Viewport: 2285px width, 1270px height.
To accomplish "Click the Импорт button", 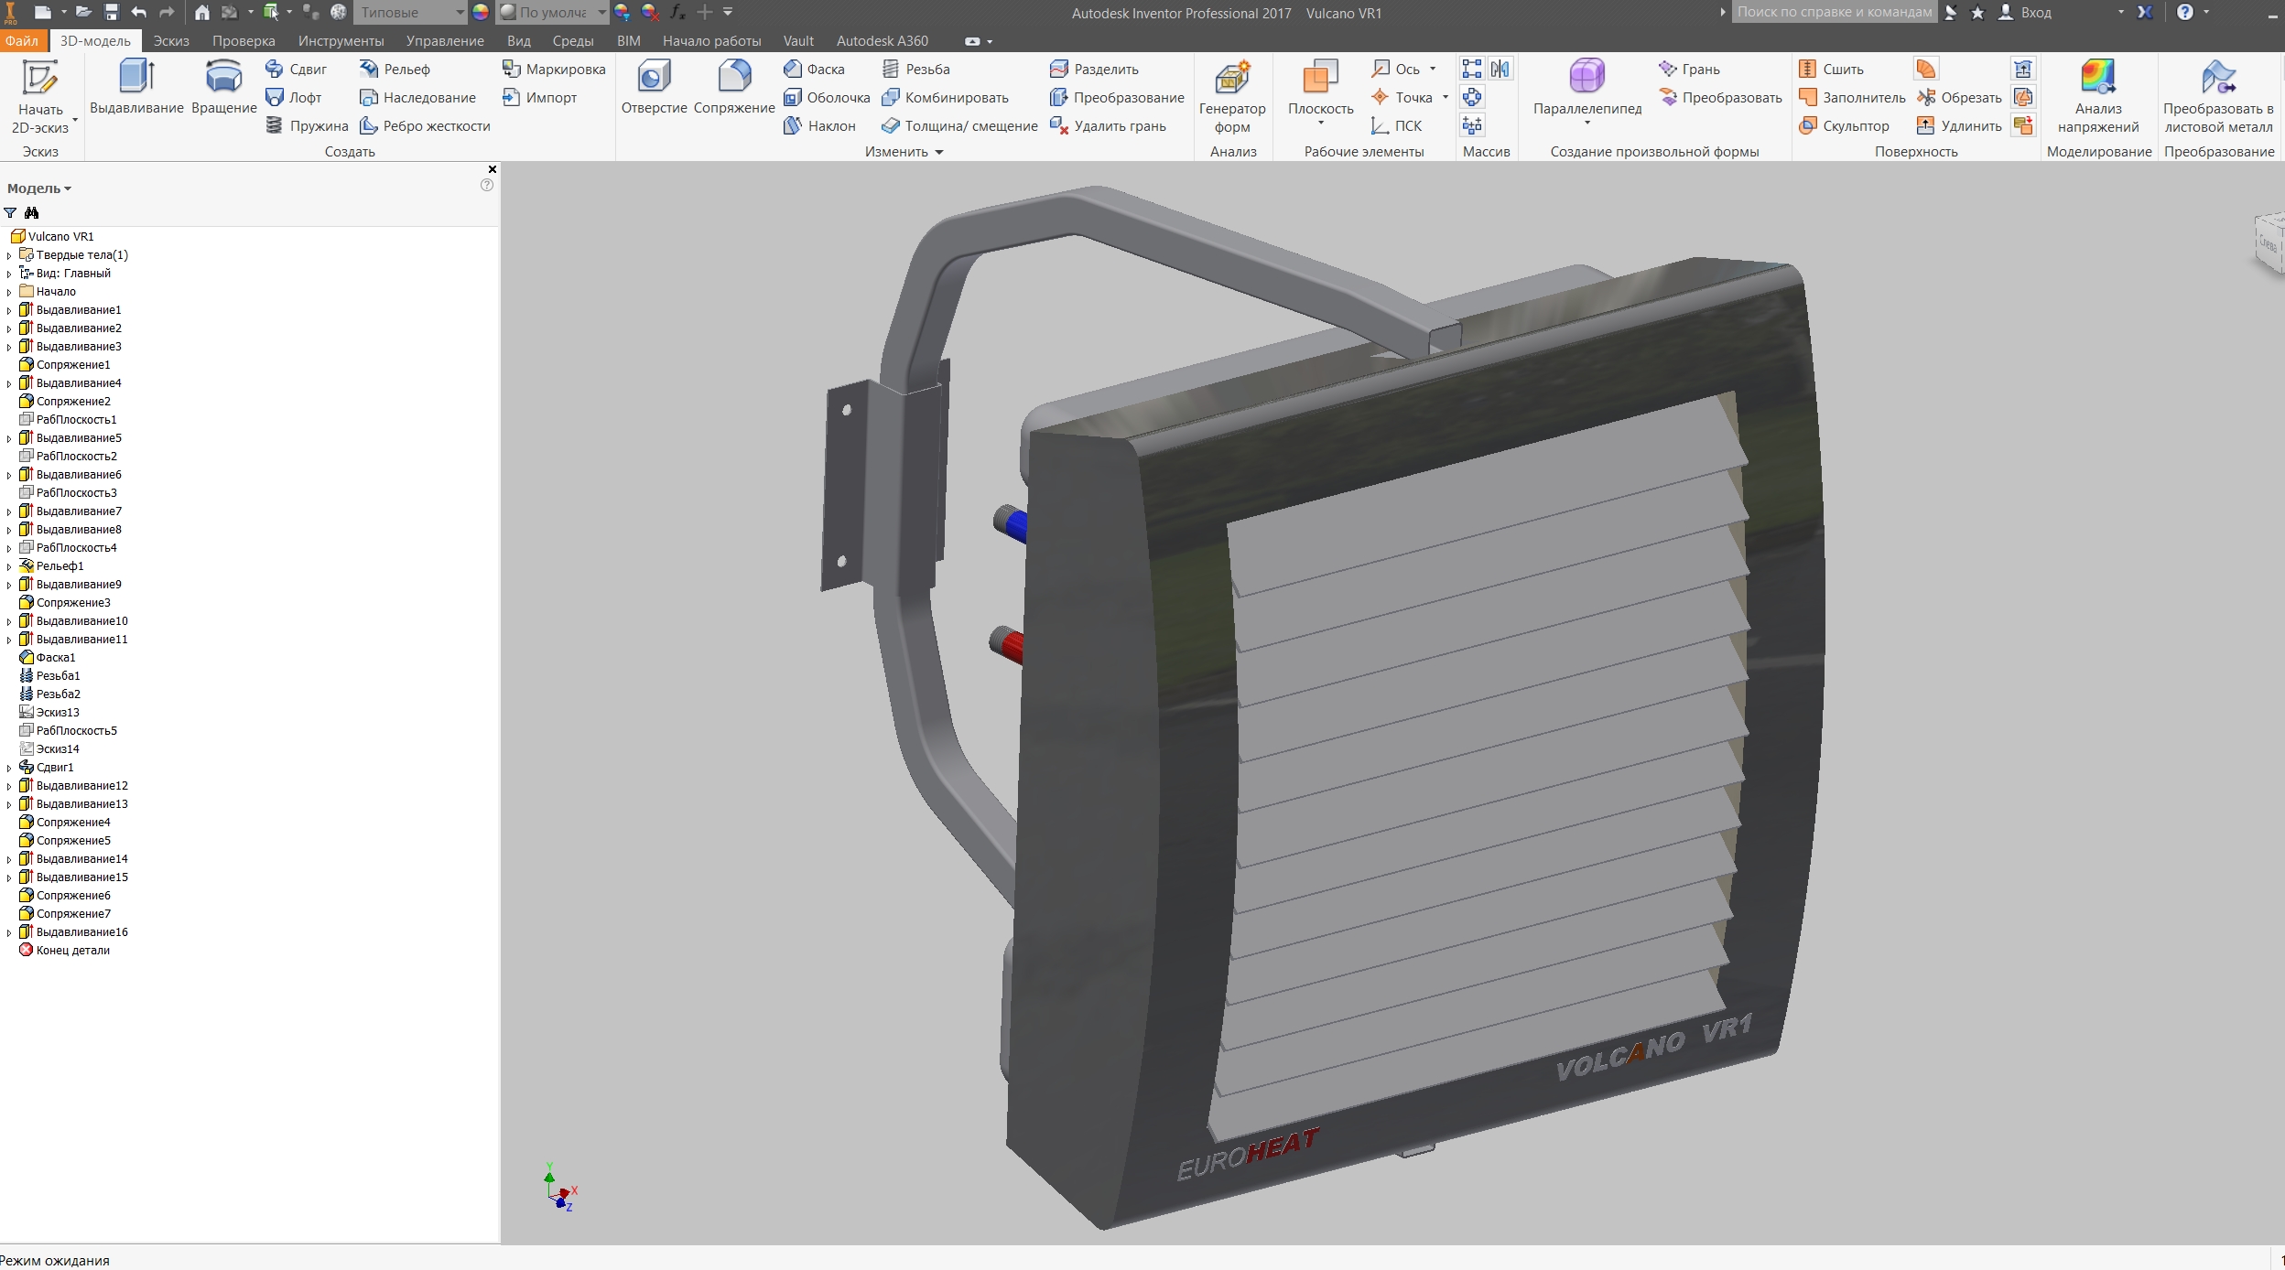I will (540, 97).
